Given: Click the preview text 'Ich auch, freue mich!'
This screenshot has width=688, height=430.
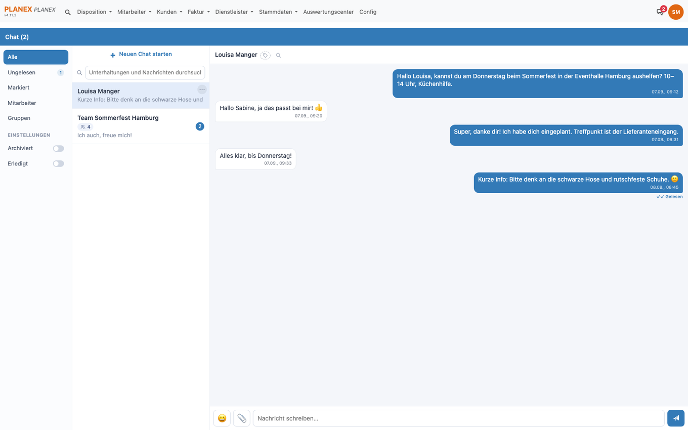Looking at the screenshot, I should pos(105,136).
